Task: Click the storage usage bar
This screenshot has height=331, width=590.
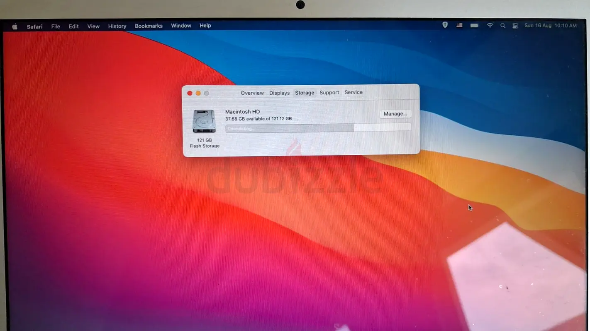Action: click(318, 128)
